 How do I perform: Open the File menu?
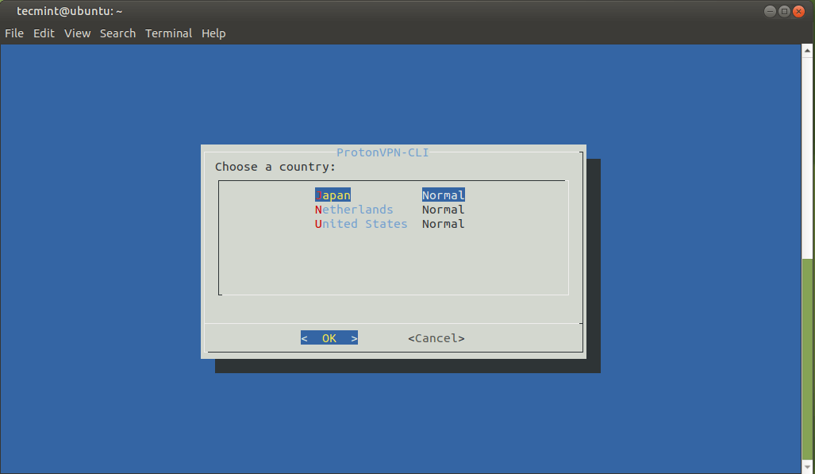tap(14, 33)
